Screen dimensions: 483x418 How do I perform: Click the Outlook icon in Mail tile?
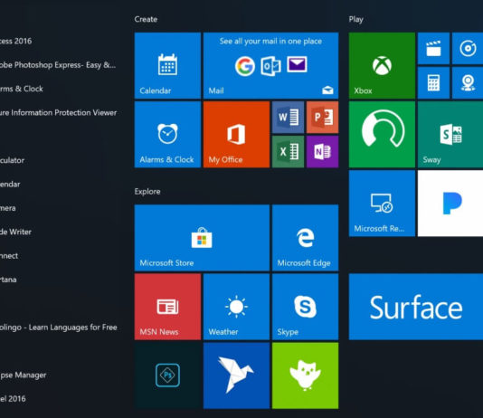point(270,66)
